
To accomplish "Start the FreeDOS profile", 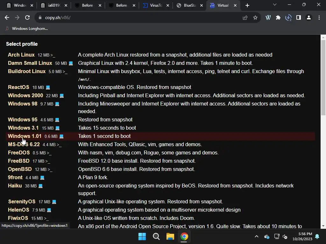I will pyautogui.click(x=19, y=153).
